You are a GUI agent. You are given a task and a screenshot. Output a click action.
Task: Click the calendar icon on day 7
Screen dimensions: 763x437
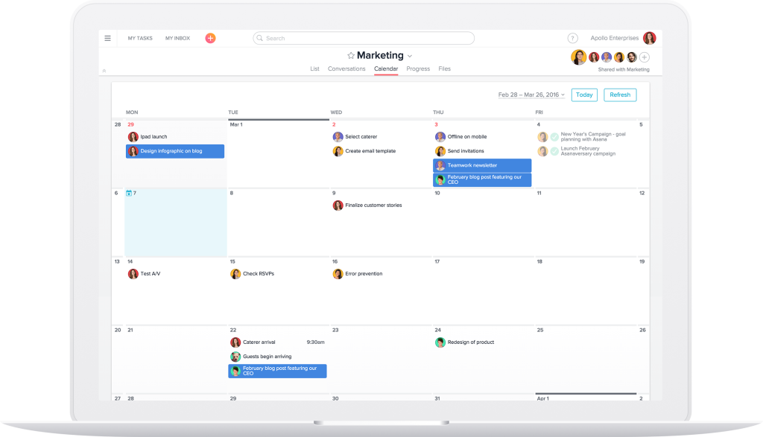[x=129, y=193]
